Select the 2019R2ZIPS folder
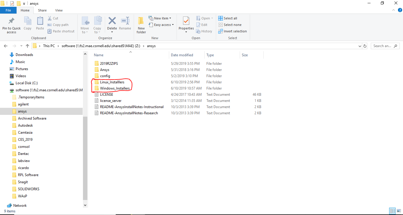The width and height of the screenshot is (403, 215). click(x=109, y=64)
